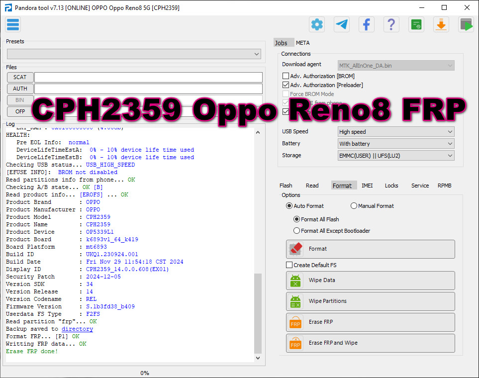Open the IMEI tab
The image size is (479, 378).
point(367,186)
